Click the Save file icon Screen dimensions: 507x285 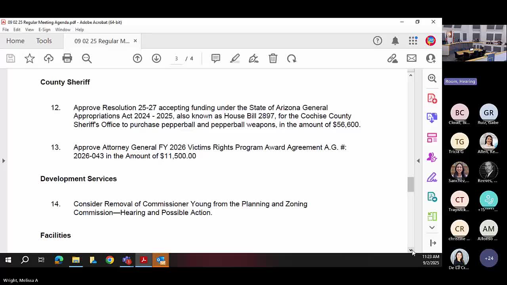pyautogui.click(x=11, y=59)
